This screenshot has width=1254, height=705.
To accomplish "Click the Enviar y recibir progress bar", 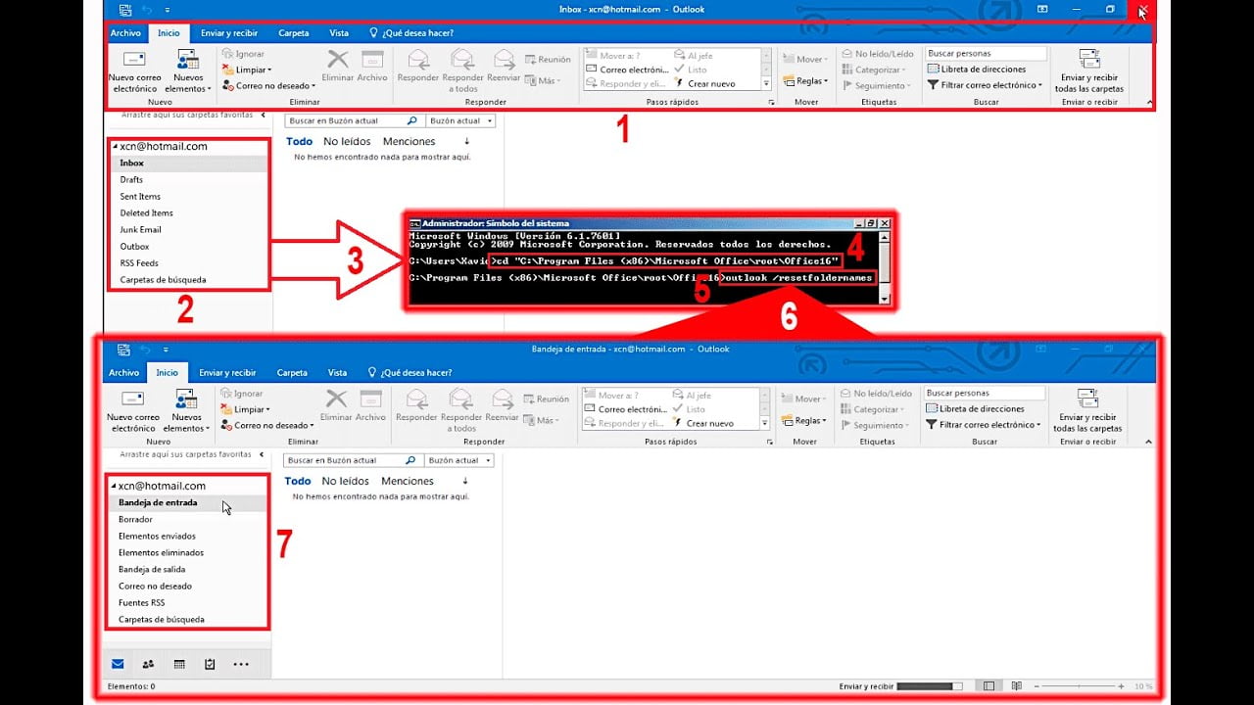I will [x=930, y=686].
